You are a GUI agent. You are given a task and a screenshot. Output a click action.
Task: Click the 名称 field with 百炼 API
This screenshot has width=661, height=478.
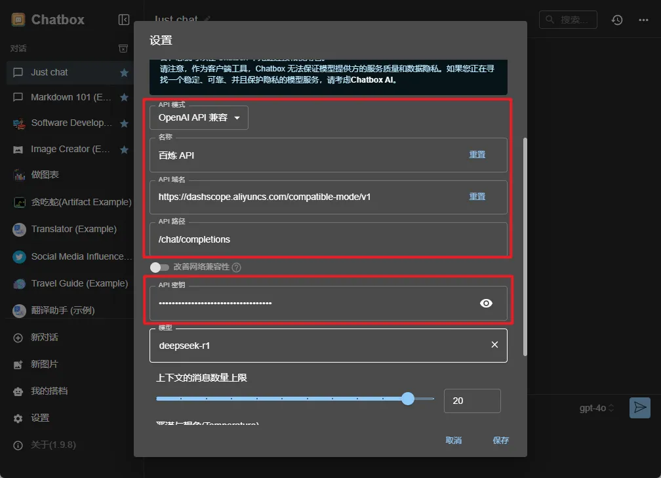pos(329,155)
